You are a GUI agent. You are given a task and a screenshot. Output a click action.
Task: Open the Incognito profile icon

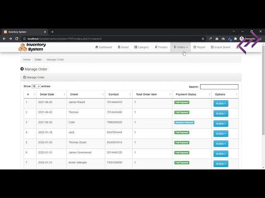pyautogui.click(x=248, y=39)
